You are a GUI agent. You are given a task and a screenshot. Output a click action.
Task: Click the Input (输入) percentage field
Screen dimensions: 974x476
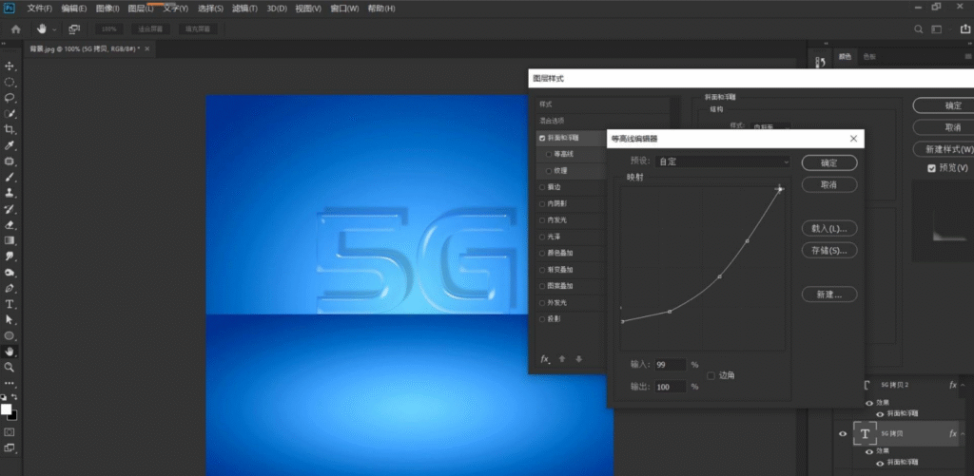(671, 364)
